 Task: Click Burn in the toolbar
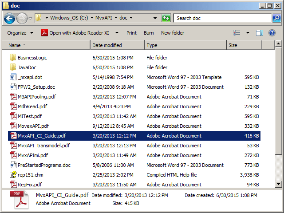click(x=149, y=33)
